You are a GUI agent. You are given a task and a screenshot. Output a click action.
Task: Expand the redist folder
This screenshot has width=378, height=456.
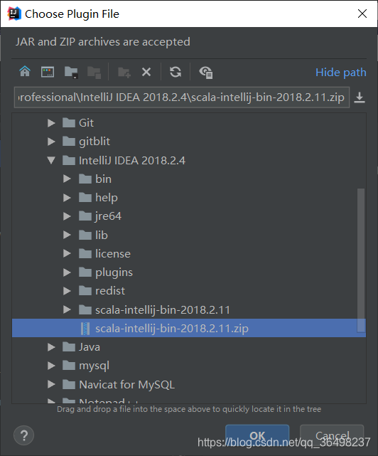tap(67, 291)
